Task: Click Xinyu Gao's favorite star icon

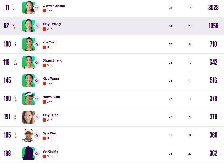Action: (x=37, y=117)
